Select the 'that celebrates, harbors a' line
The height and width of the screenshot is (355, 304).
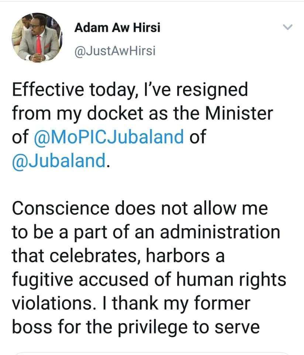tap(118, 256)
